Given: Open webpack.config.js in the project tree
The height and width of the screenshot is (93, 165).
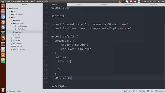Looking at the screenshot, I should tap(19, 49).
